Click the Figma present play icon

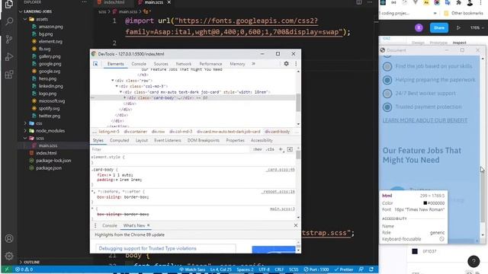(458, 27)
